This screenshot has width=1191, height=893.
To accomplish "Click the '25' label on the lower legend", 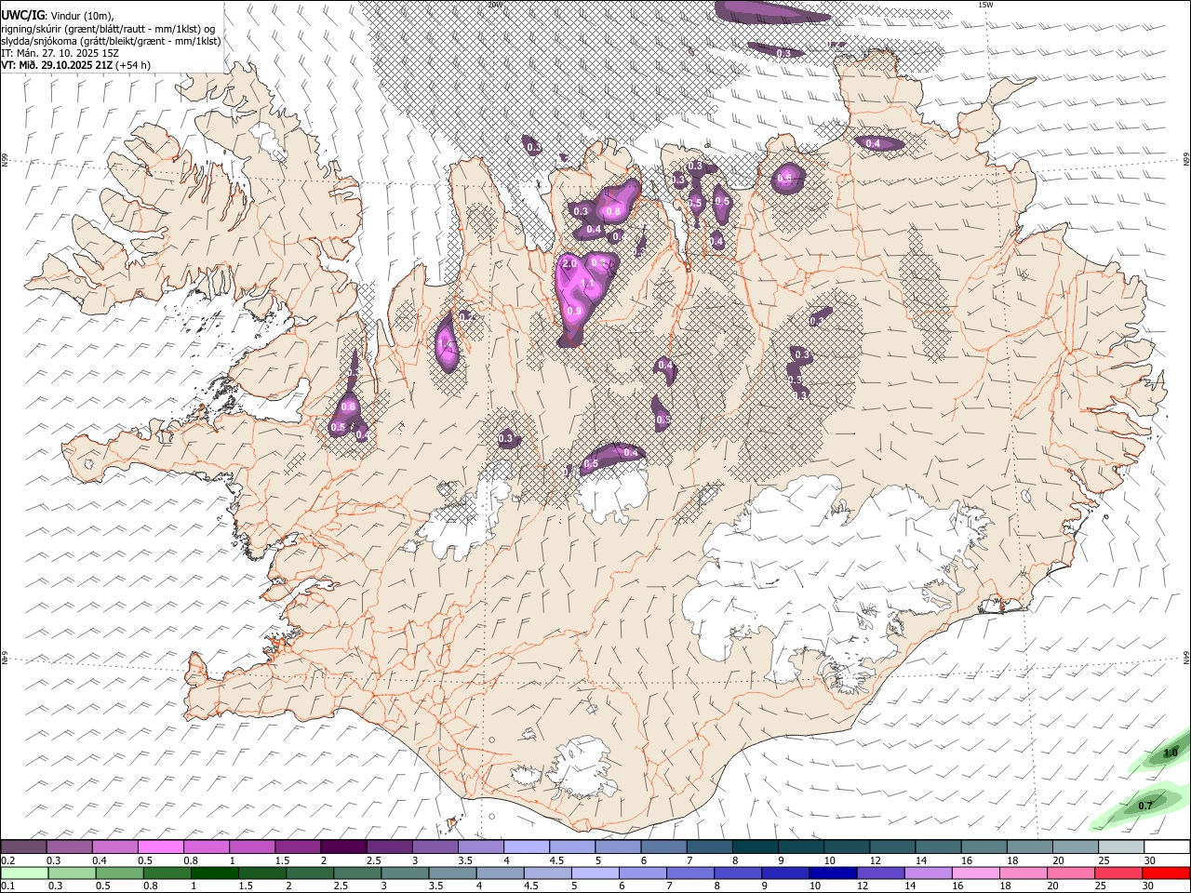I will [1102, 886].
